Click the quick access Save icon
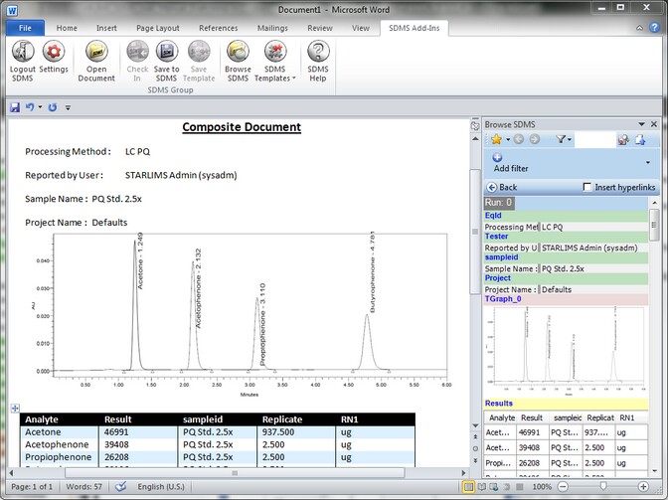The height and width of the screenshot is (500, 668). (15, 107)
